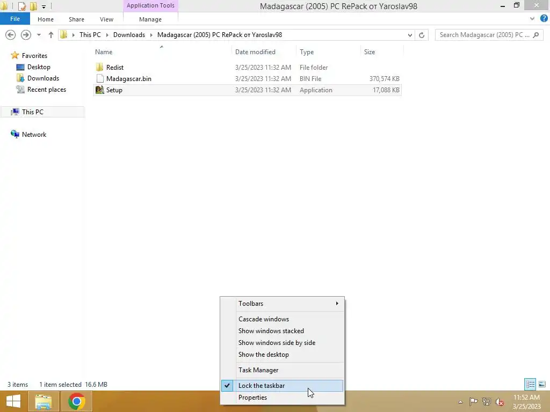Go up one folder level arrow
Image resolution: width=550 pixels, height=412 pixels.
pyautogui.click(x=51, y=35)
